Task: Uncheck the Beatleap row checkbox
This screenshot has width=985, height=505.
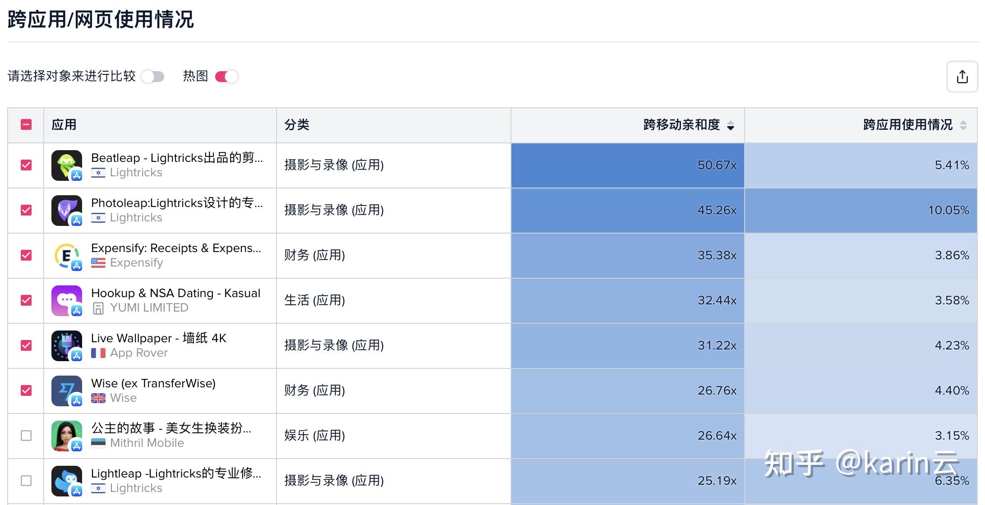Action: click(26, 165)
